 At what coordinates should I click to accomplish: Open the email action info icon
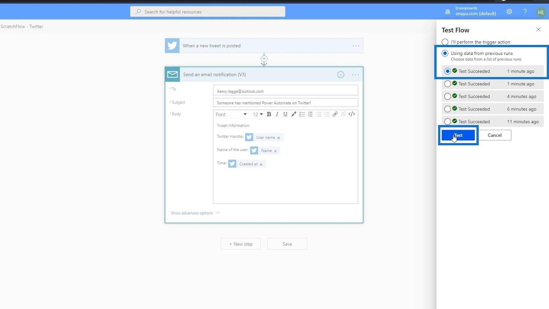coord(340,75)
